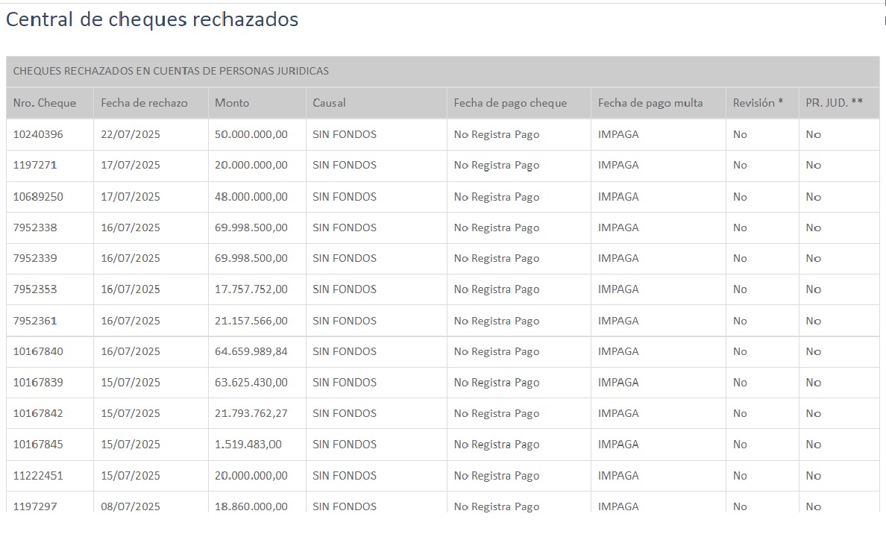886x543 pixels.
Task: Select cheque number 11222451
Action: [x=38, y=476]
